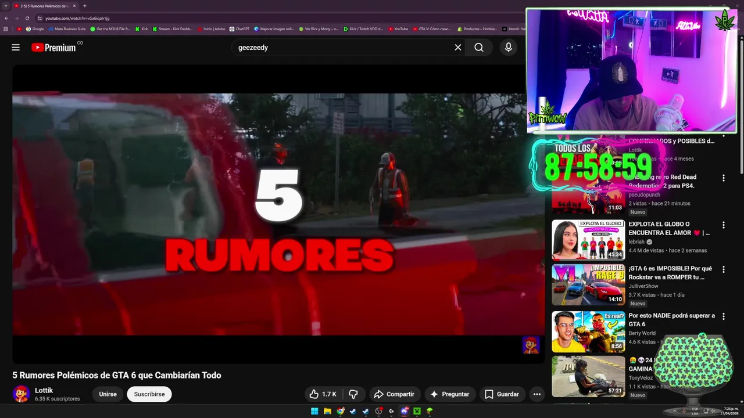Open the 'Por esto NADIE podrá superar' title

[x=671, y=320]
